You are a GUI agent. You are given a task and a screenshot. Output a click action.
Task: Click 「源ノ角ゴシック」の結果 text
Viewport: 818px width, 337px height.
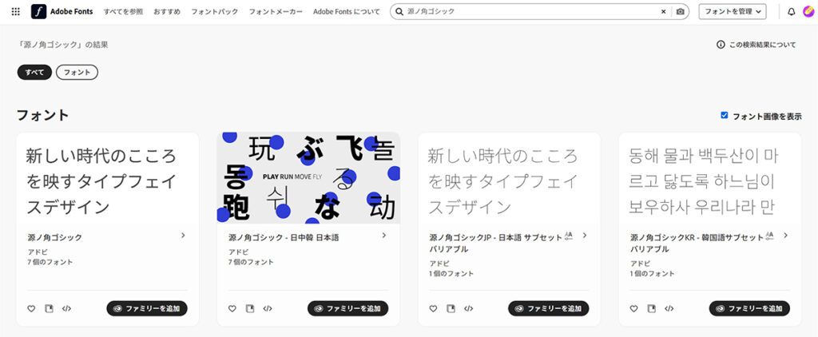(62, 45)
